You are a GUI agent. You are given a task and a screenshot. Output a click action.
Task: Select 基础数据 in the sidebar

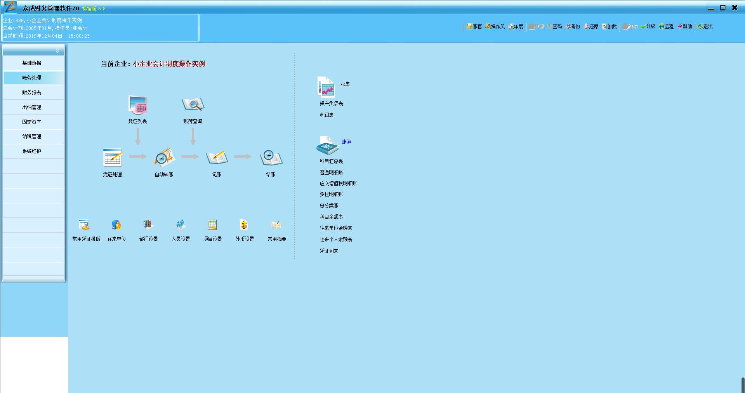pos(33,63)
